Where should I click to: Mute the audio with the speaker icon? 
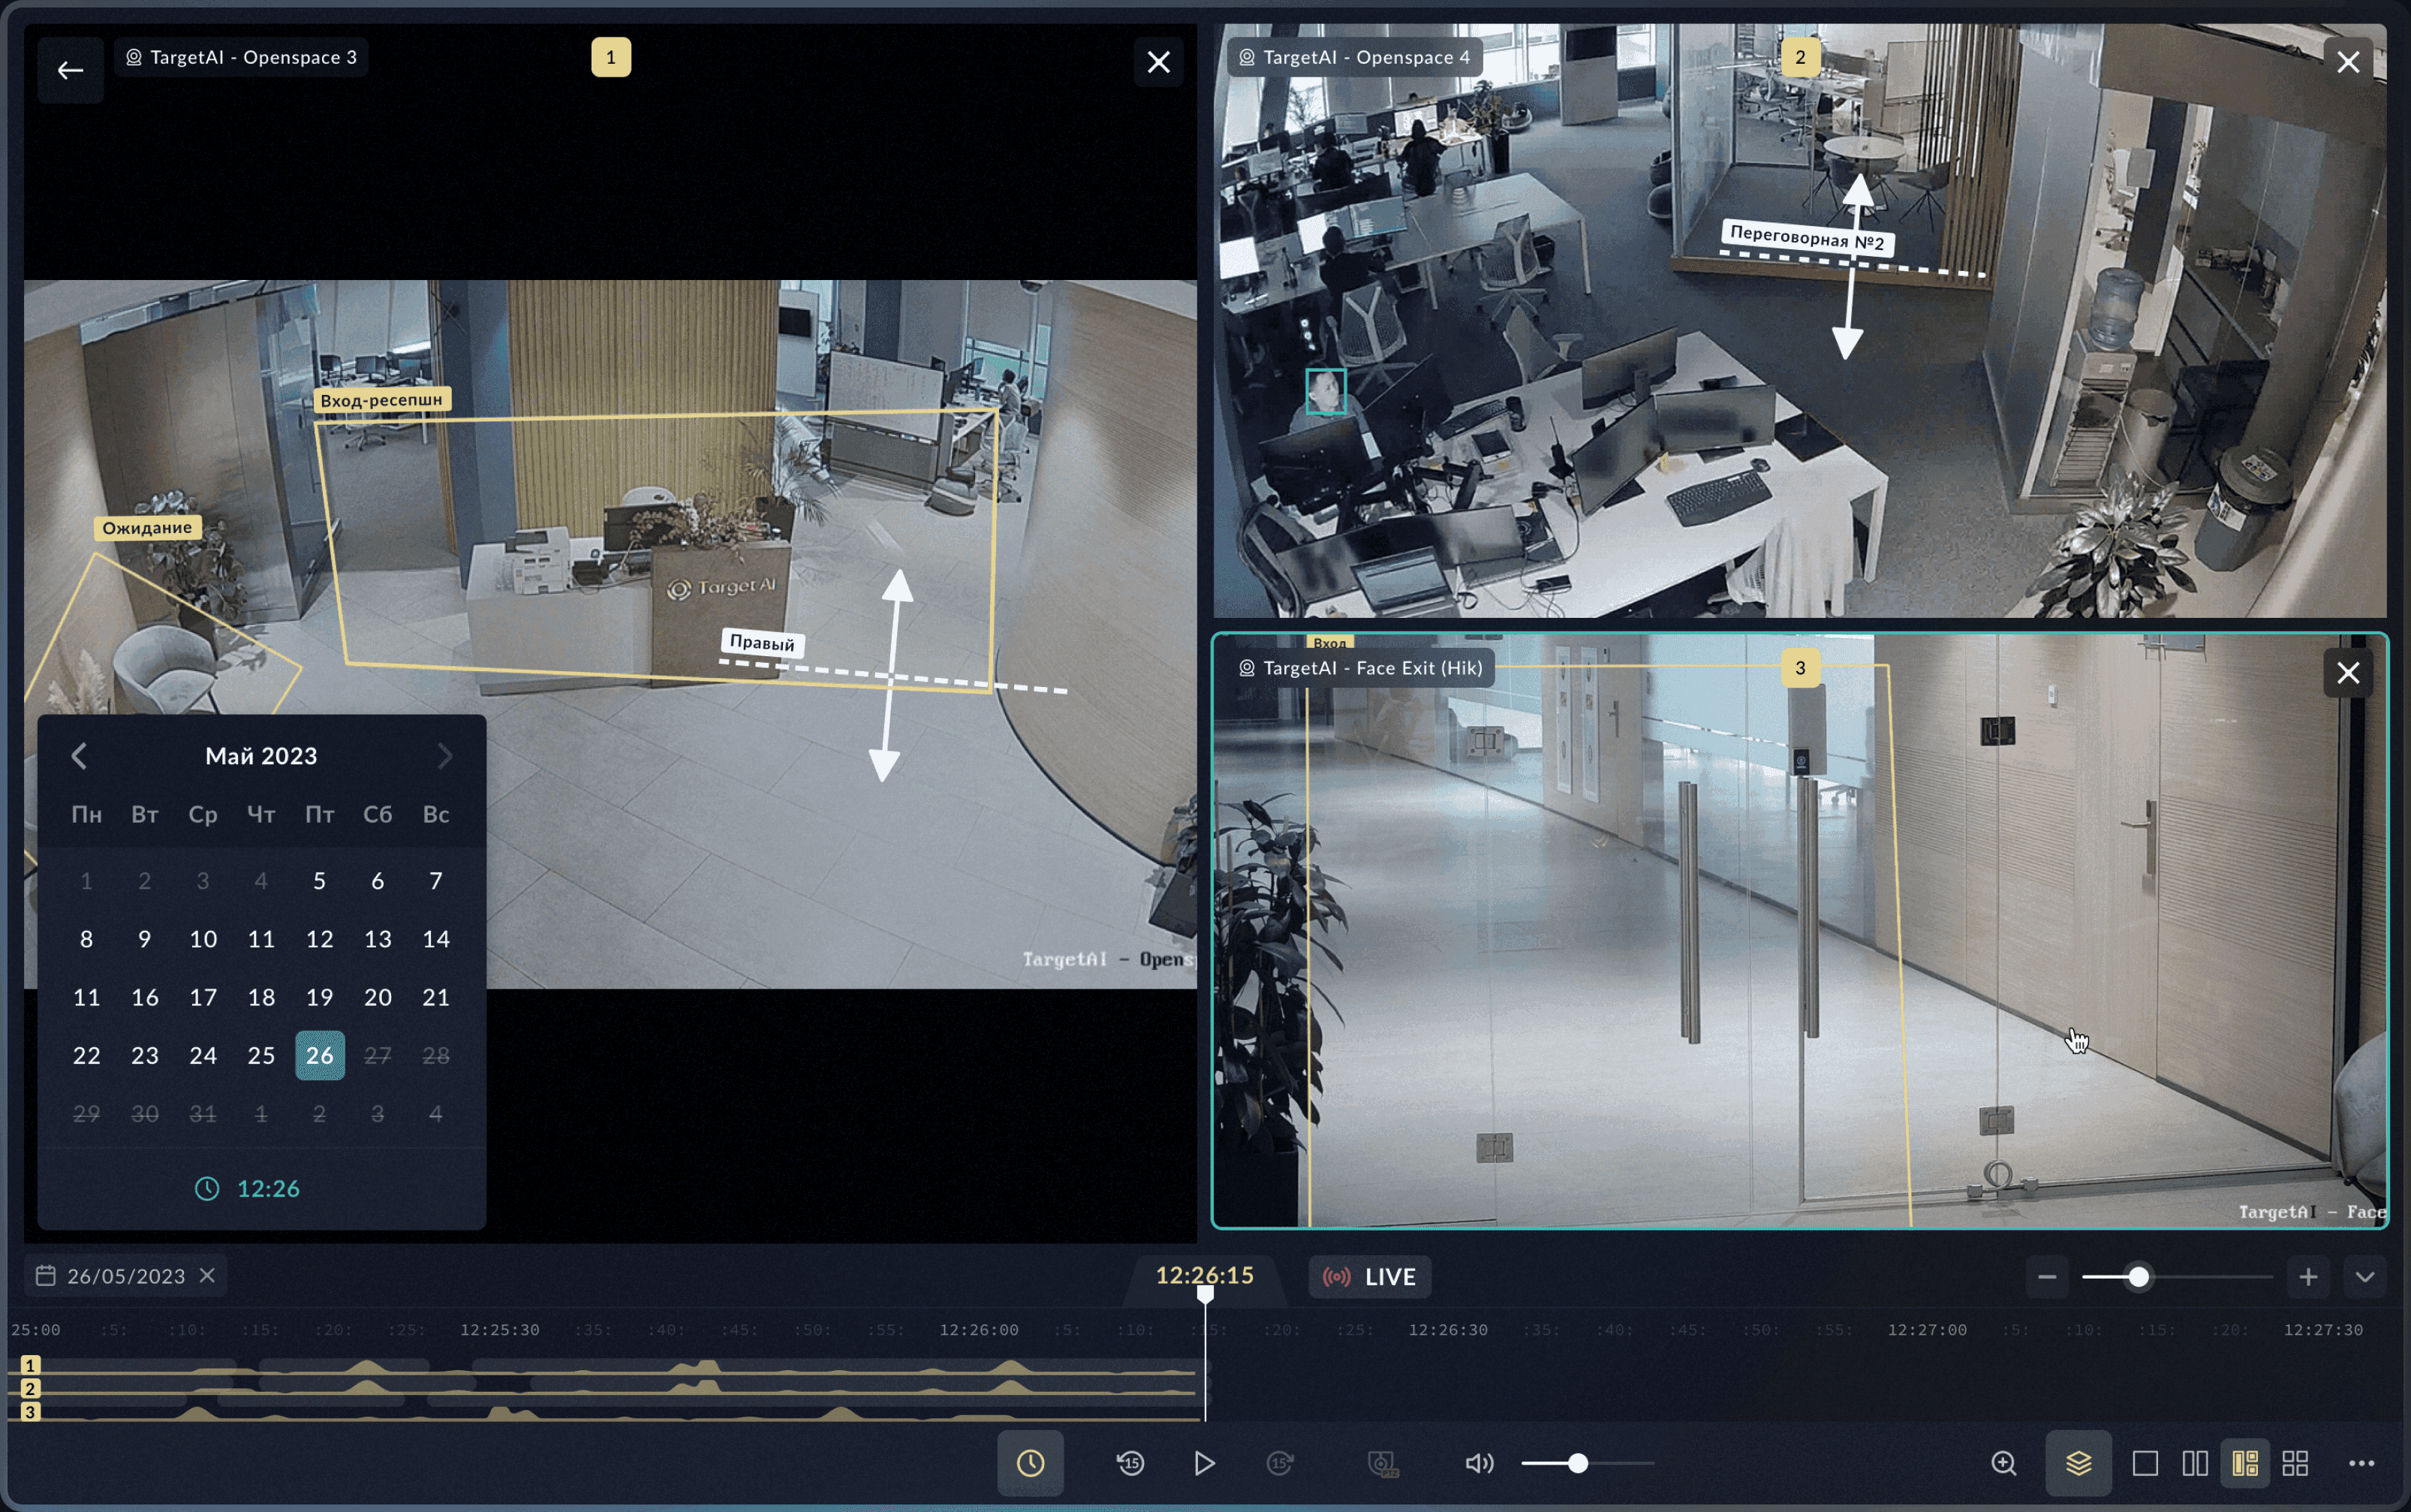click(x=1479, y=1463)
